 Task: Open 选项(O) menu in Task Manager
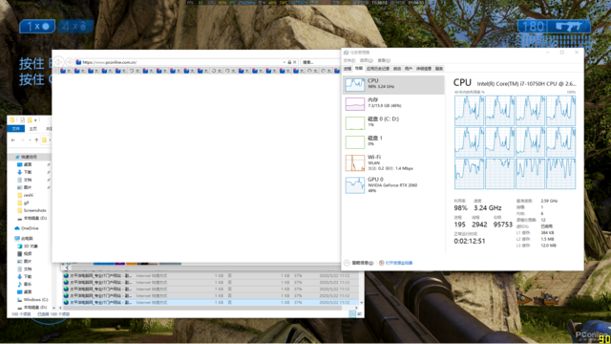[x=367, y=60]
